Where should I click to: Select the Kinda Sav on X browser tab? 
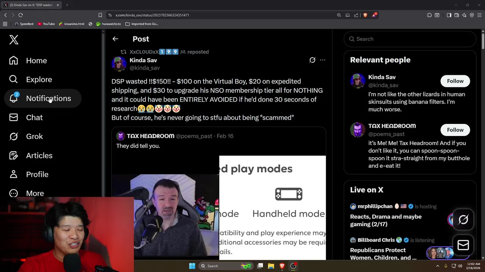[31, 5]
